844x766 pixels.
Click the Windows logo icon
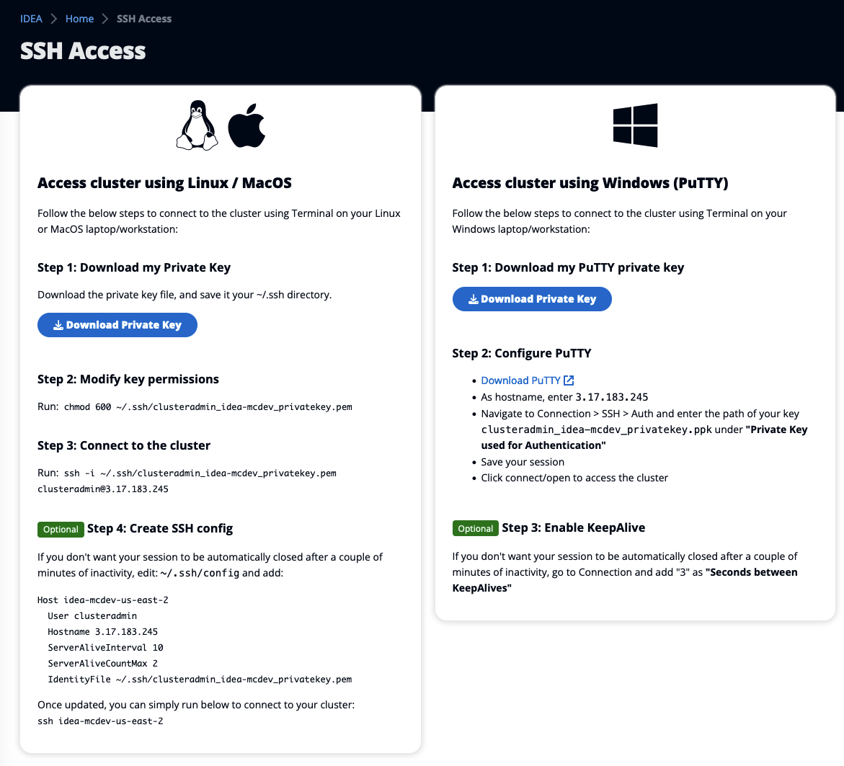[635, 125]
